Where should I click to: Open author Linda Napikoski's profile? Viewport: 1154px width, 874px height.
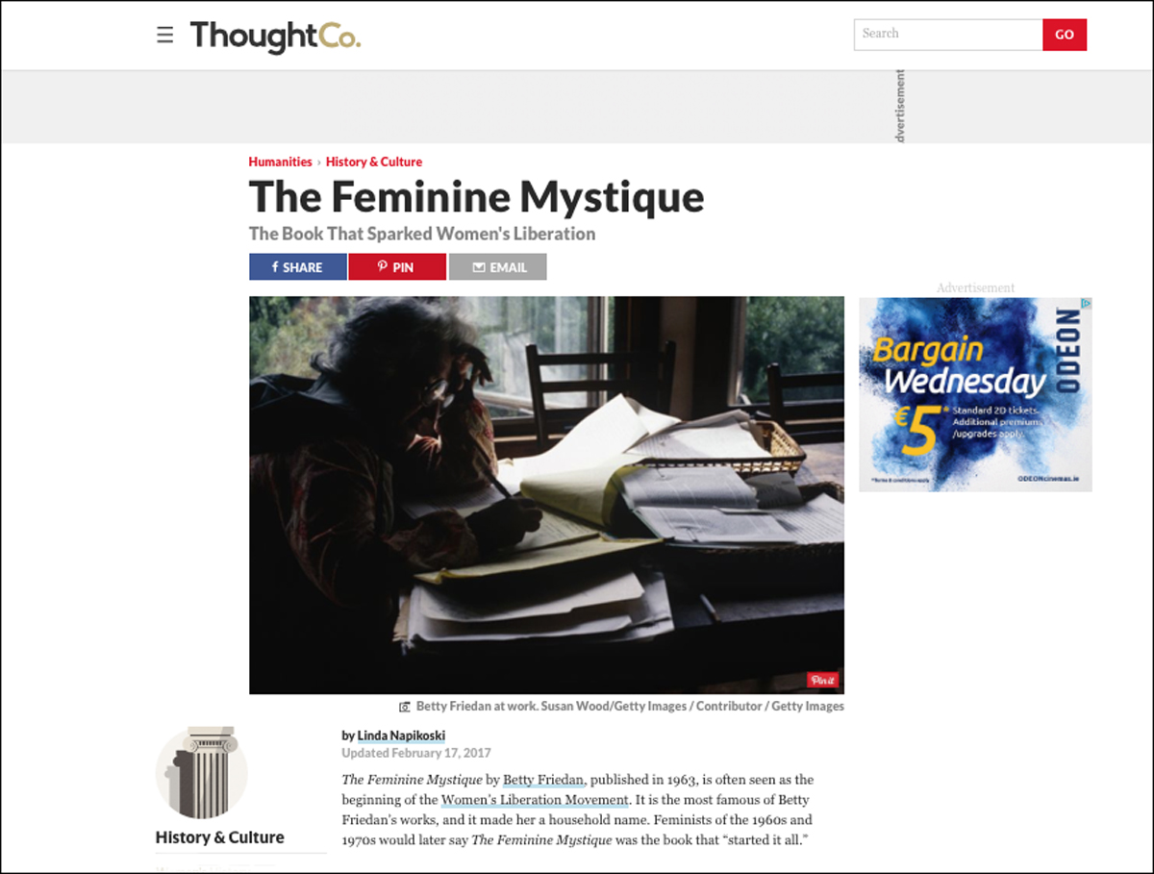coord(401,736)
